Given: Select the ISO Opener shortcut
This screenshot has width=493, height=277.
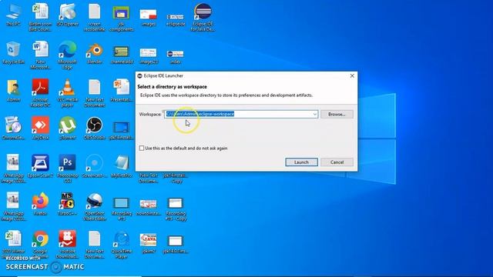Looking at the screenshot, I should coord(67,15).
